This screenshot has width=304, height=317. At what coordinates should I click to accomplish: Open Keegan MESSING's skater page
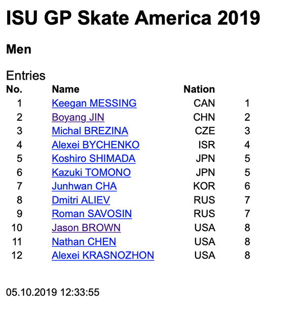point(94,103)
